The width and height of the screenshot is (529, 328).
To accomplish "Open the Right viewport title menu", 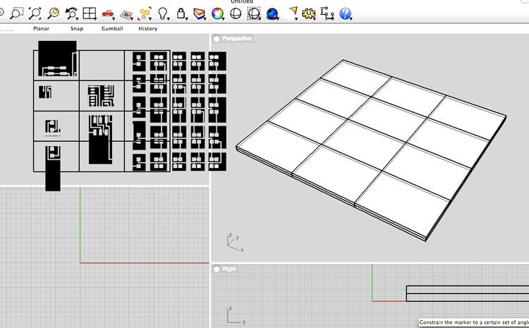I will 229,269.
